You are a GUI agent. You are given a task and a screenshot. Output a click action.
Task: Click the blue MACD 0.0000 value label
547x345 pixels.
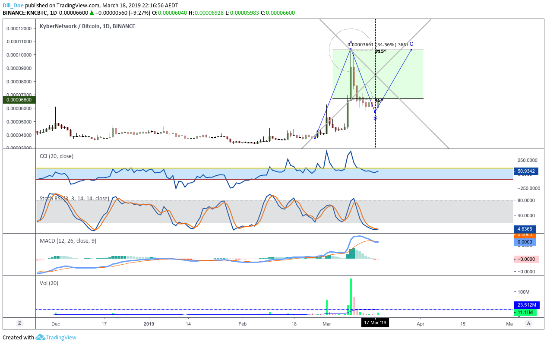(525, 242)
